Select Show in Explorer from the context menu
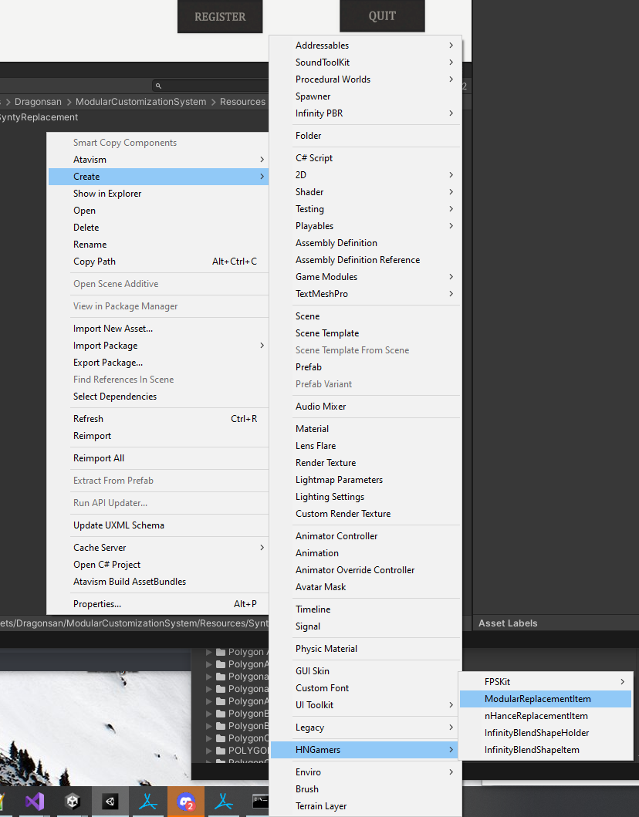This screenshot has height=817, width=639. 107,193
